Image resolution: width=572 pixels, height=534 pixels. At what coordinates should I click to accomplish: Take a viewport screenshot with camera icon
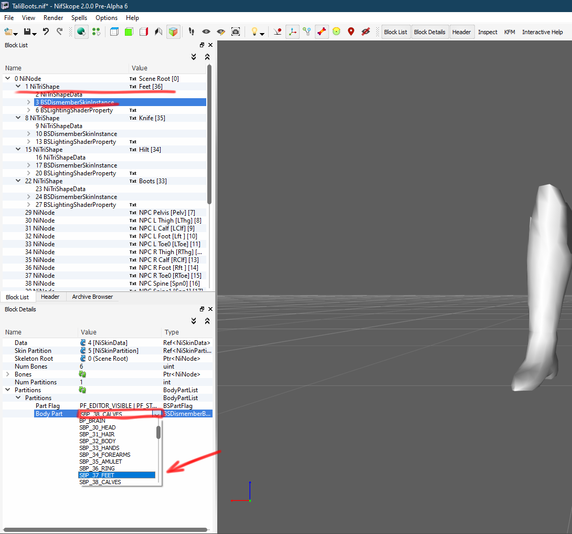(236, 32)
